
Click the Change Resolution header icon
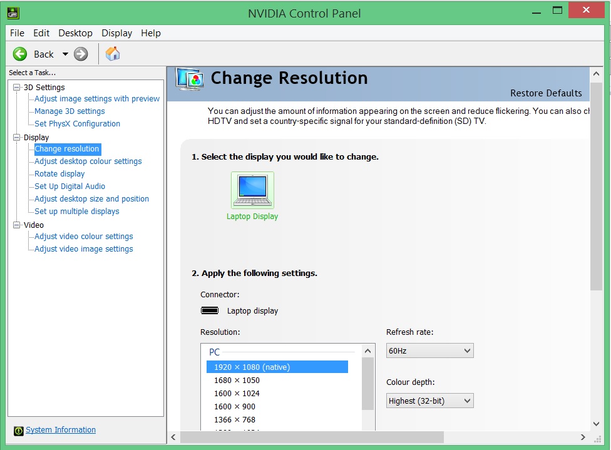tap(190, 79)
